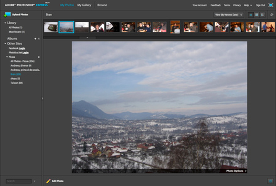This screenshot has height=186, width=276.
Task: Open the Help menu
Action: click(248, 5)
